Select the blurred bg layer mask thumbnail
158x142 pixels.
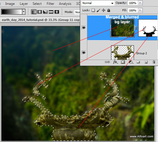148,28
